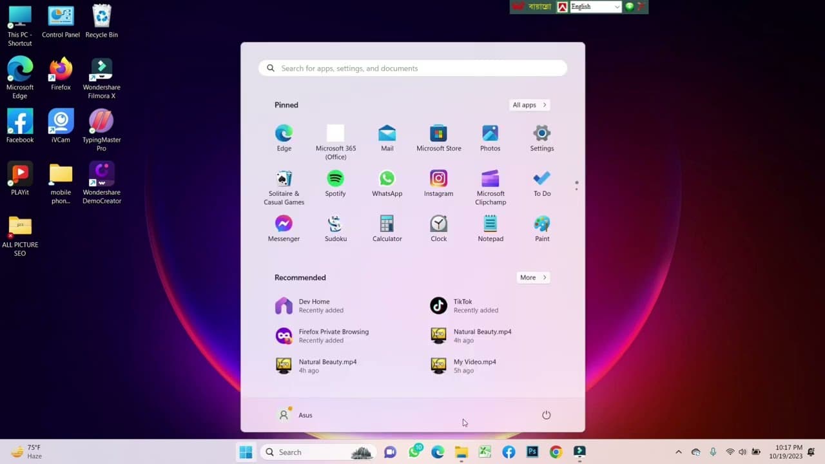Screen dimensions: 825x464
Task: Launch Notepad from pinned apps
Action: (490, 228)
